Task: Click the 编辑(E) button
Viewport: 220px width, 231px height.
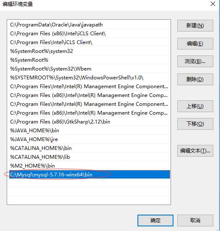Action: (x=195, y=44)
